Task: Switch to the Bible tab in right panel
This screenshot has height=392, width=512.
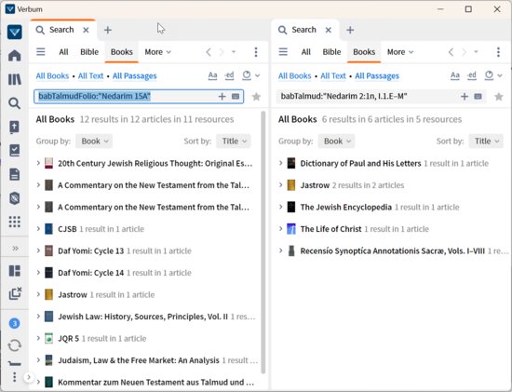Action: click(331, 52)
